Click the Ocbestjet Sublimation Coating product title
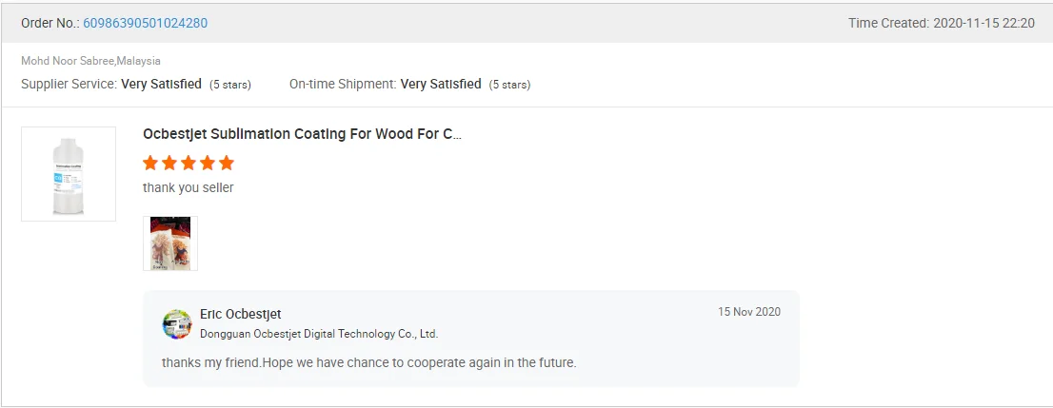 (302, 134)
